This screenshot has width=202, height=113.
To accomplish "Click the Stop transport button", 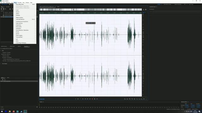I will coord(76,99).
